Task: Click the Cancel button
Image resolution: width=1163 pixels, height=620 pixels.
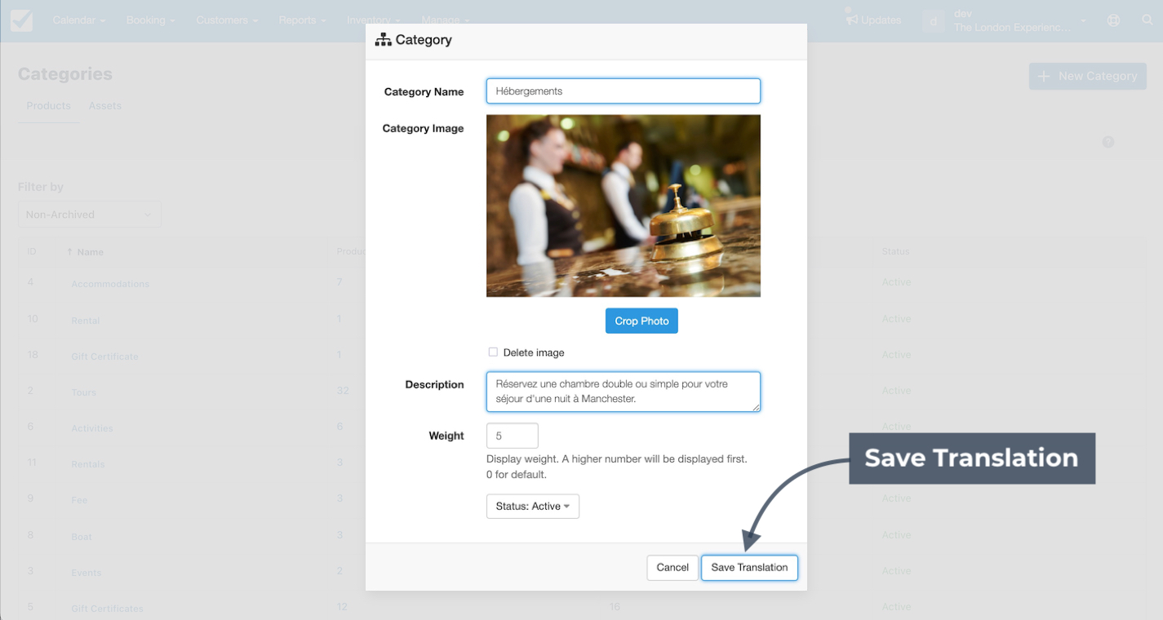Action: (x=672, y=568)
